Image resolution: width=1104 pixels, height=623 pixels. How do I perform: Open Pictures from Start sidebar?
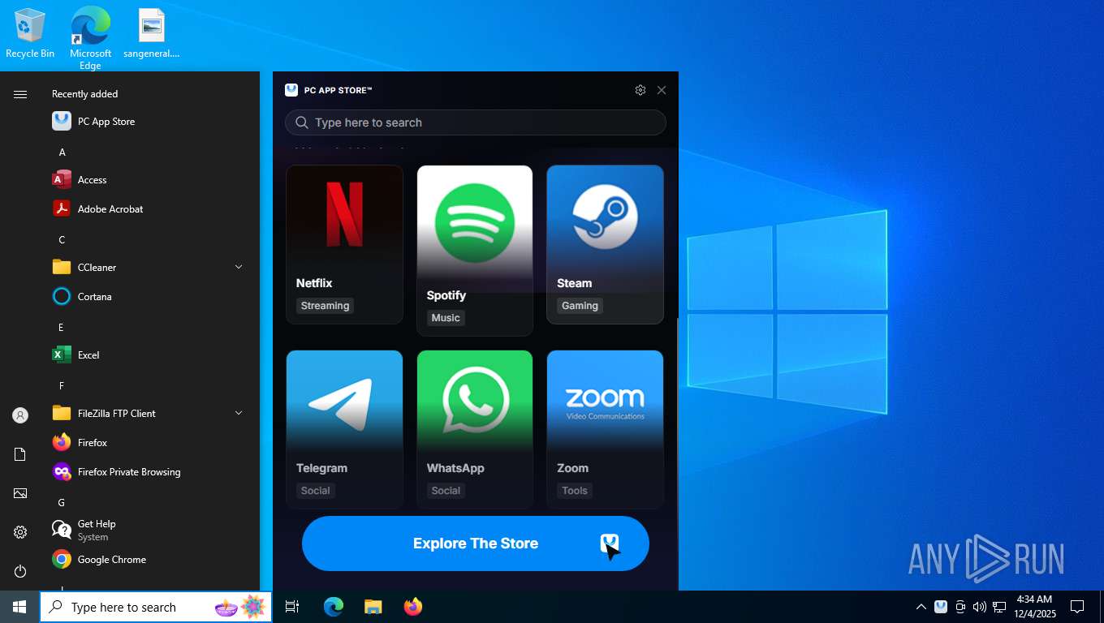pos(20,493)
